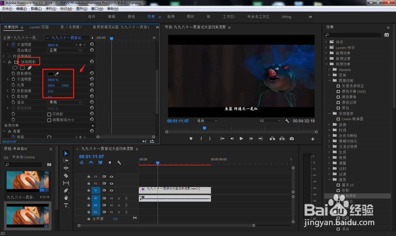Select the Hand tool

coord(66,198)
